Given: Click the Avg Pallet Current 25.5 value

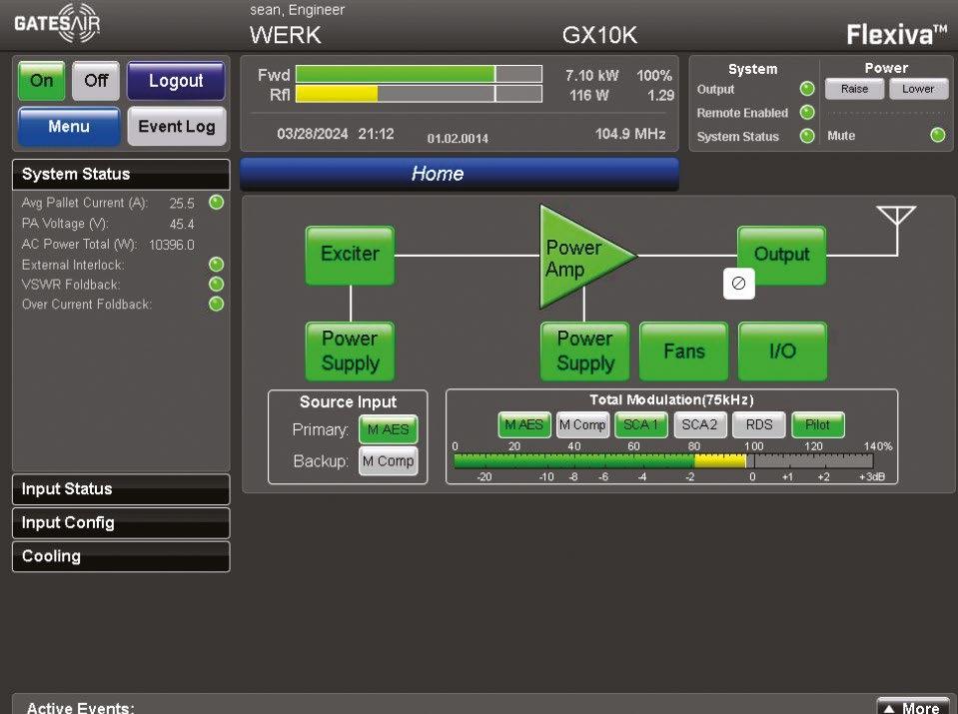Looking at the screenshot, I should [x=182, y=204].
